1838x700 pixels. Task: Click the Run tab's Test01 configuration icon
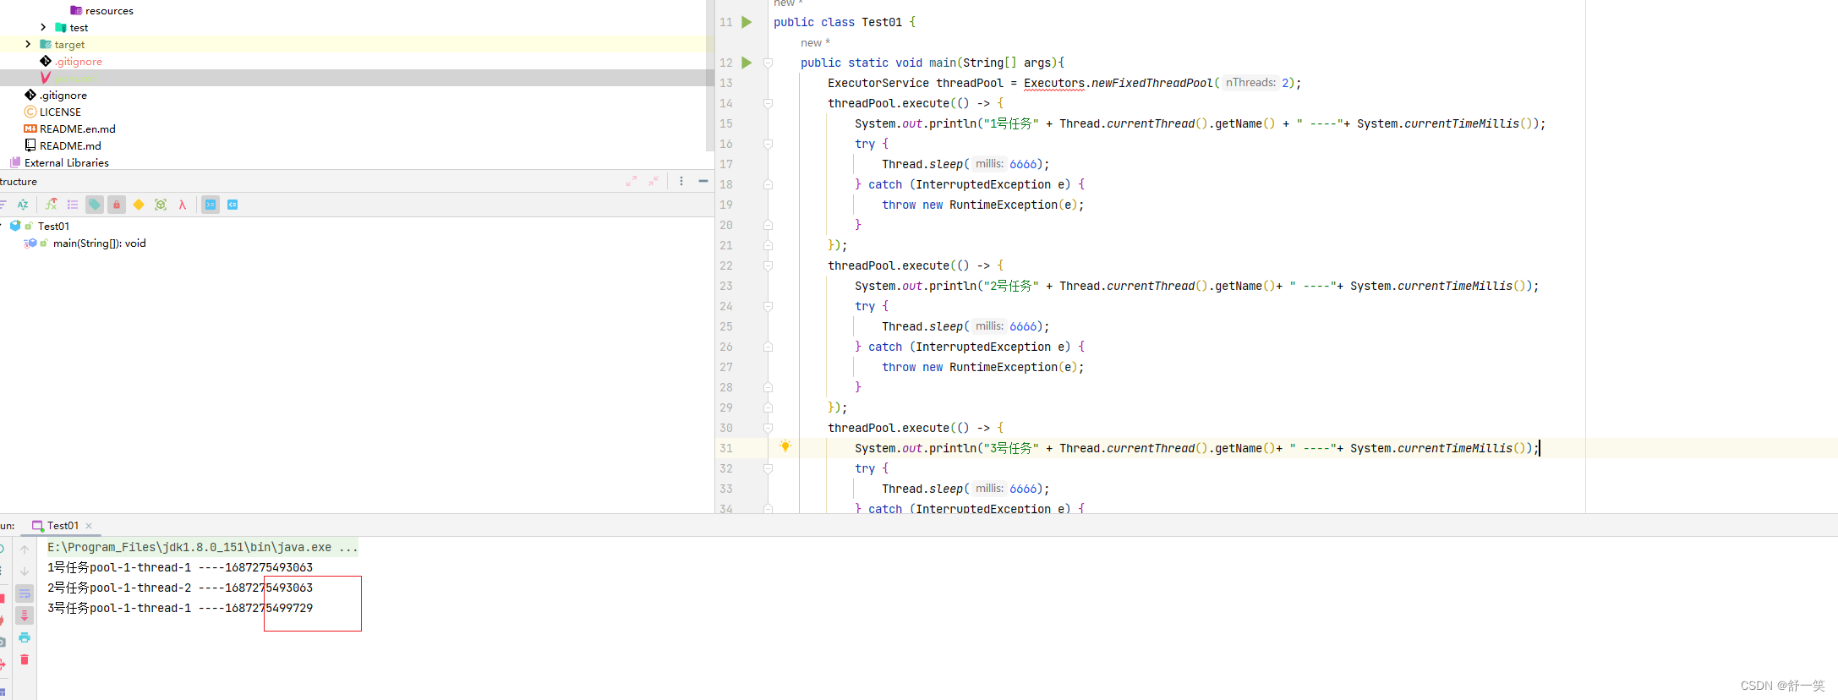click(x=37, y=526)
